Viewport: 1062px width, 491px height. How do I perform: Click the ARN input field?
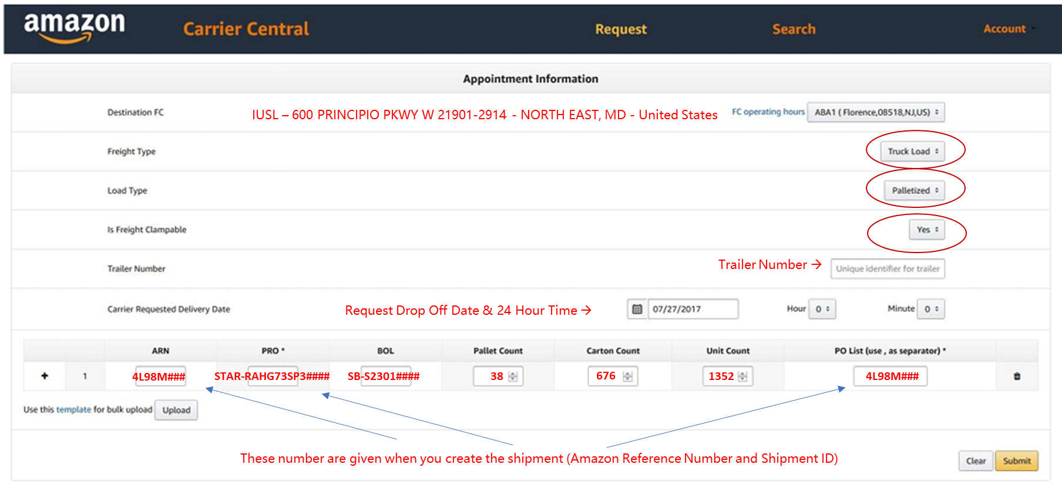160,376
